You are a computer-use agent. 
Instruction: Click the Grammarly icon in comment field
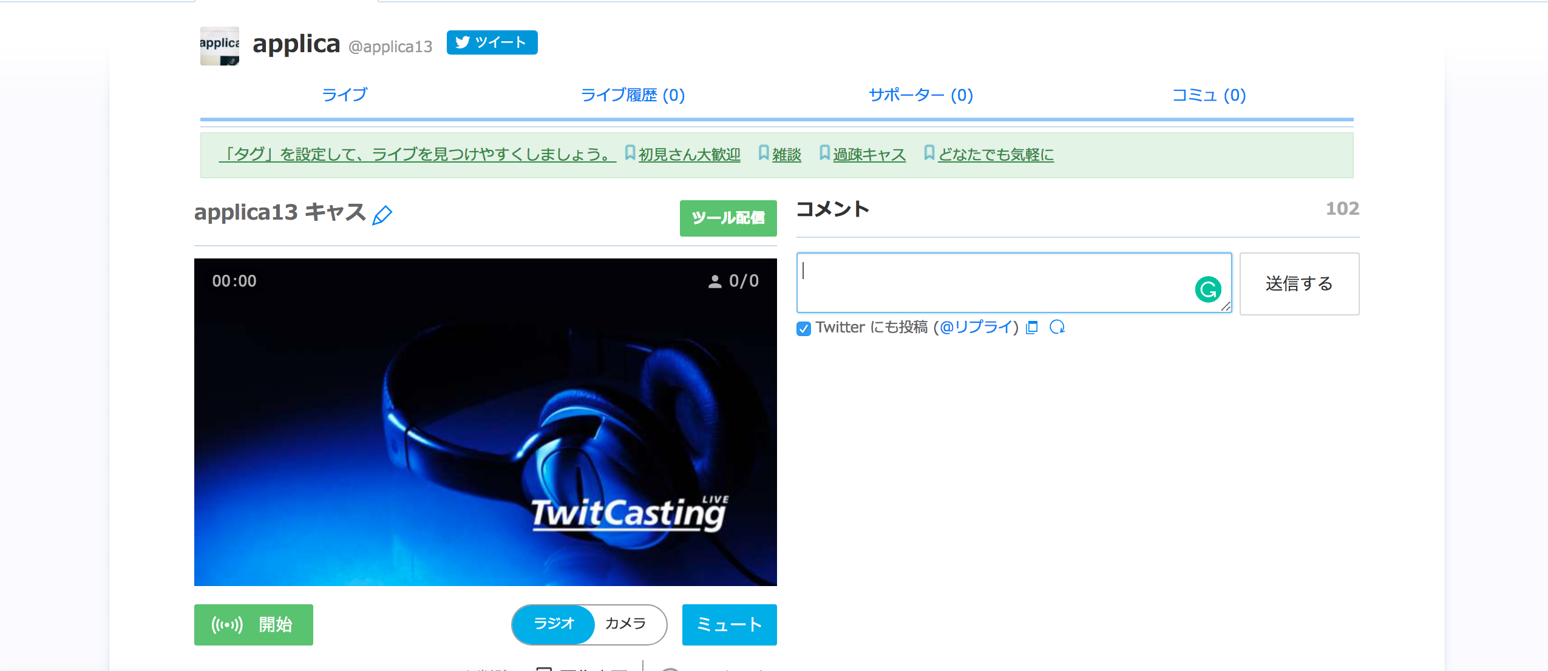click(1209, 289)
